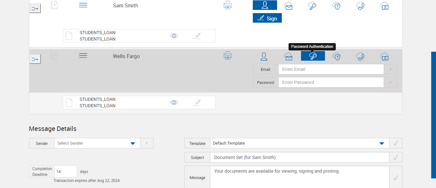Viewport: 436px width, 188px height.
Task: Toggle eye preview for Wells Fargo's STUDENTS_LOAN
Action: tap(174, 102)
